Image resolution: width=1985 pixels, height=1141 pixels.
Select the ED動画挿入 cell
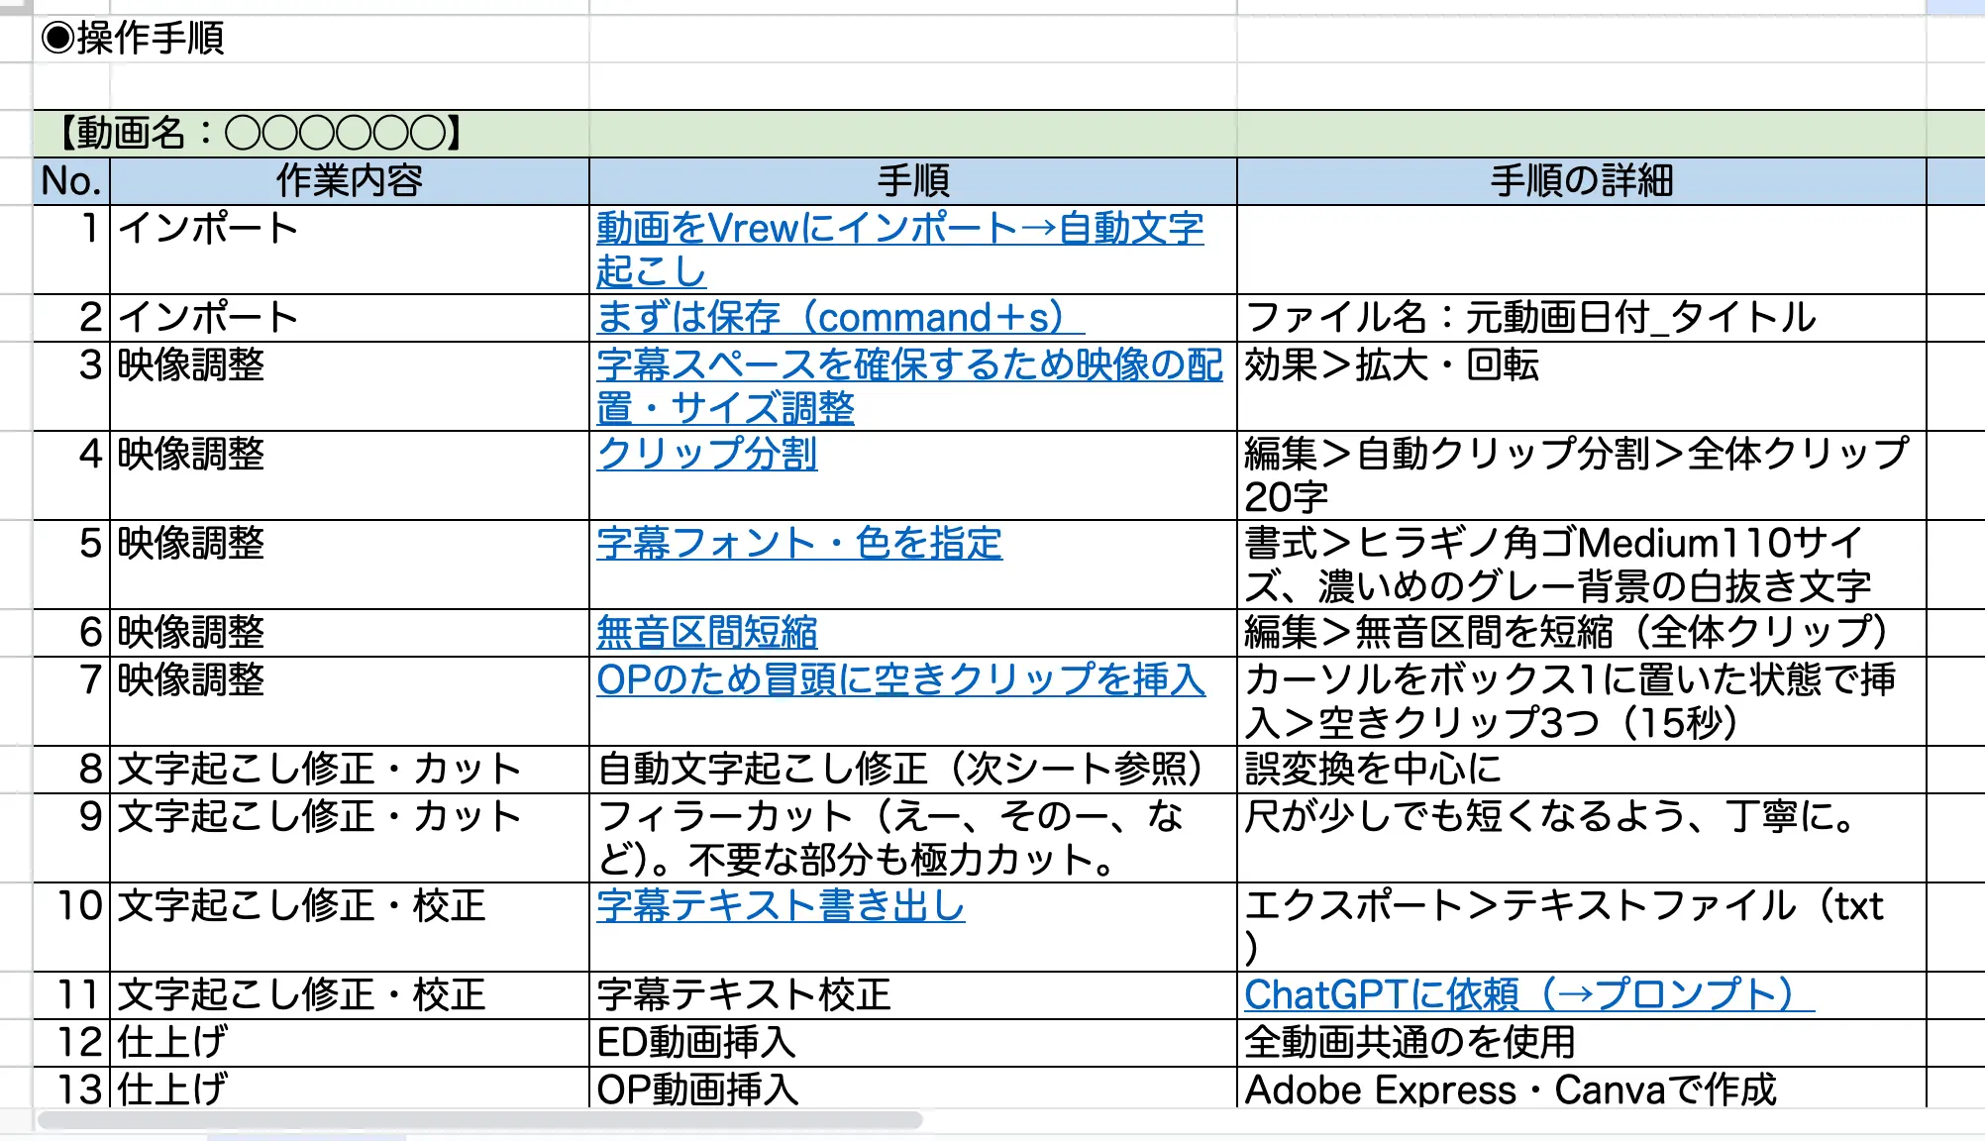pos(911,1042)
